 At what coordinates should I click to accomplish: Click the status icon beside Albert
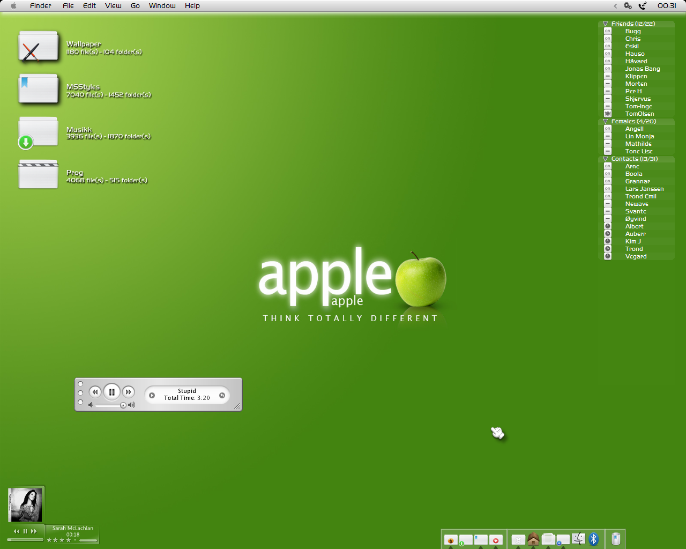608,226
